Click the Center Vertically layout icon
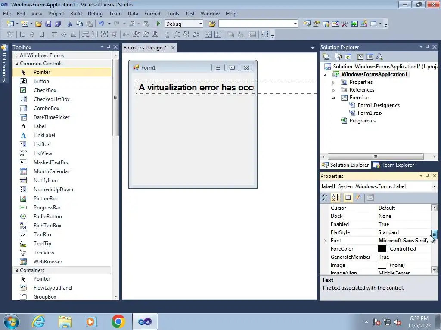The height and width of the screenshot is (330, 441). click(x=218, y=34)
